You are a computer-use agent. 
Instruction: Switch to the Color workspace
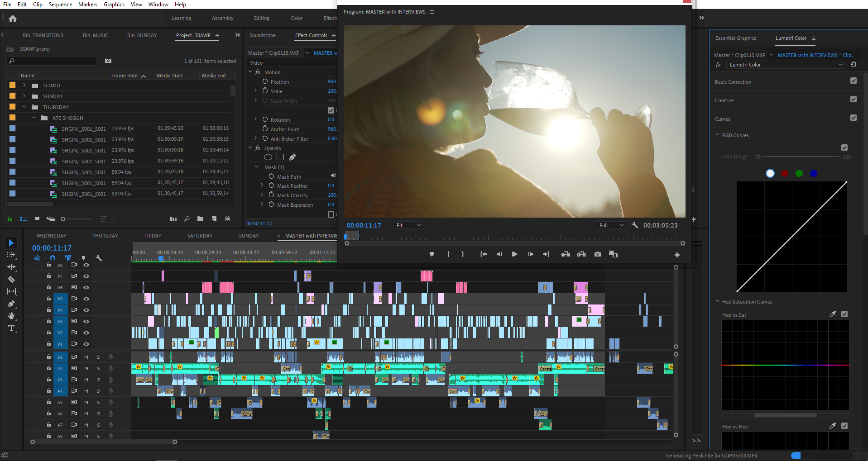point(297,18)
